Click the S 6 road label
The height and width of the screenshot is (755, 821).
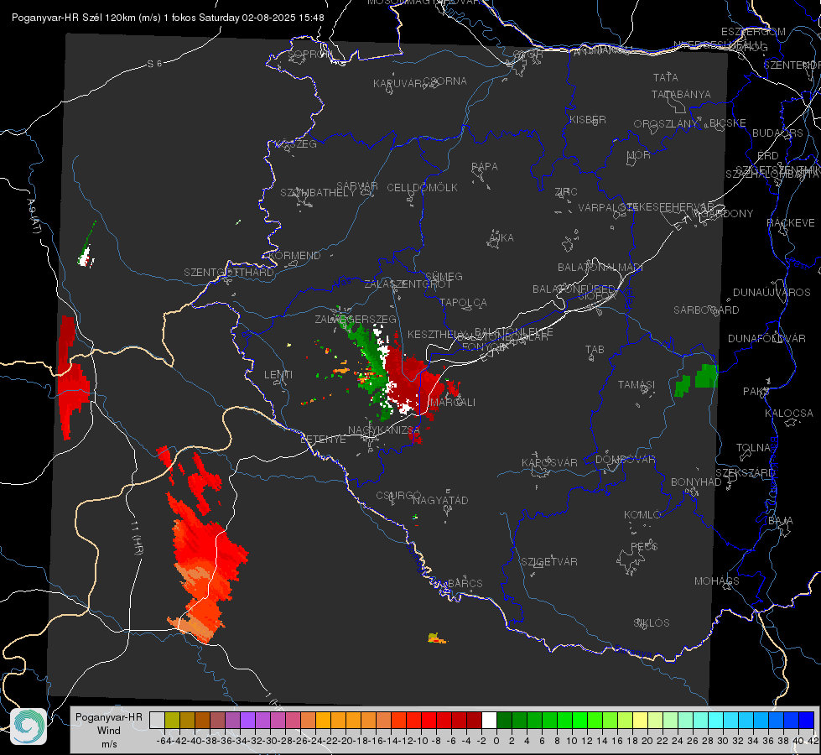pyautogui.click(x=154, y=64)
